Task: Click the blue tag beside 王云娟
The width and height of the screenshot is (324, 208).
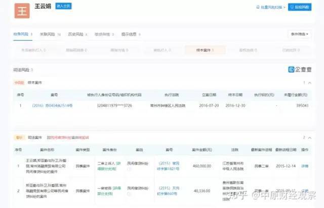Action: (x=63, y=6)
